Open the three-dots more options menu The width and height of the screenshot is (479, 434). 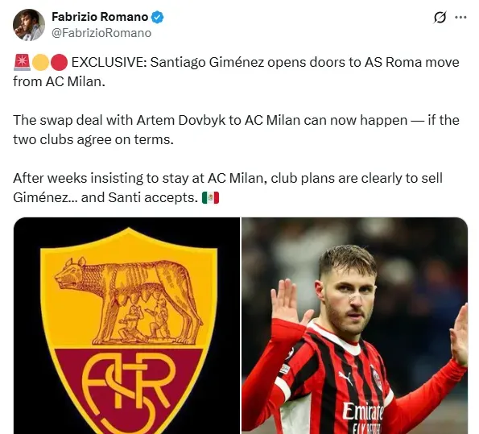pos(460,18)
